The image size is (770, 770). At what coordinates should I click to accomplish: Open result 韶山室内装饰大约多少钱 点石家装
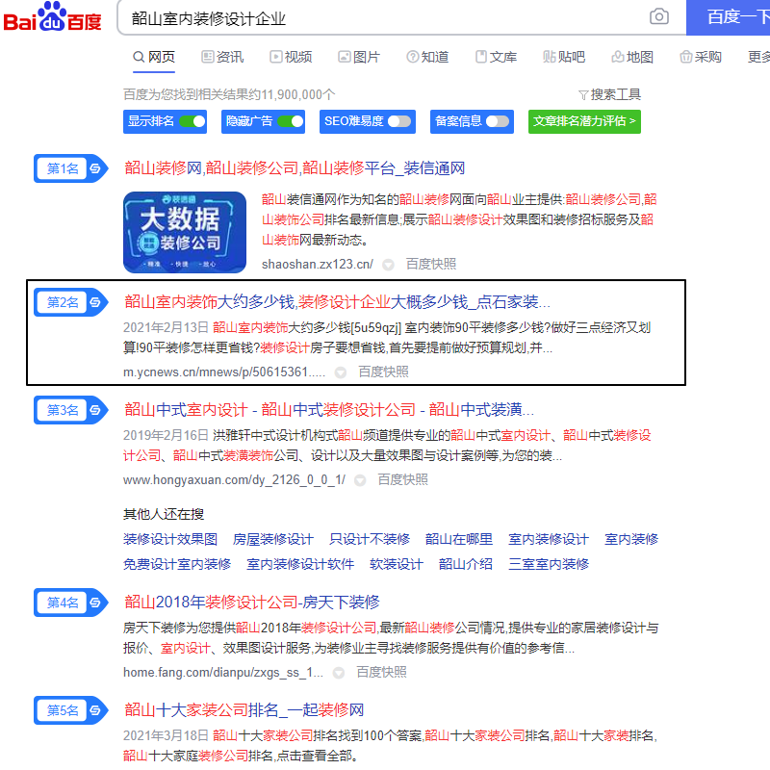pos(337,301)
